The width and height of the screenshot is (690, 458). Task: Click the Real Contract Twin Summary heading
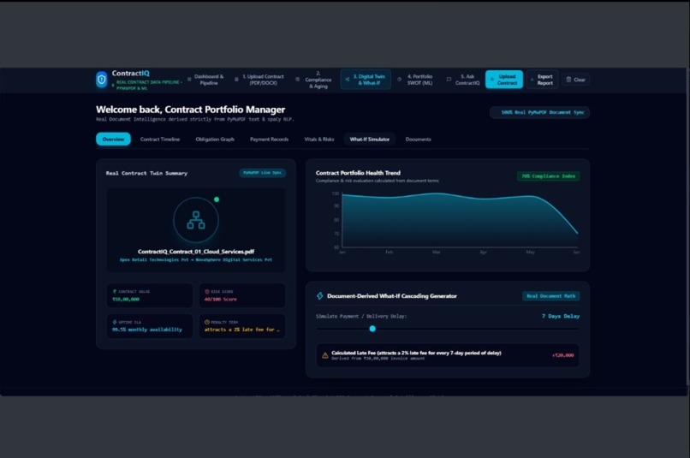coord(146,173)
